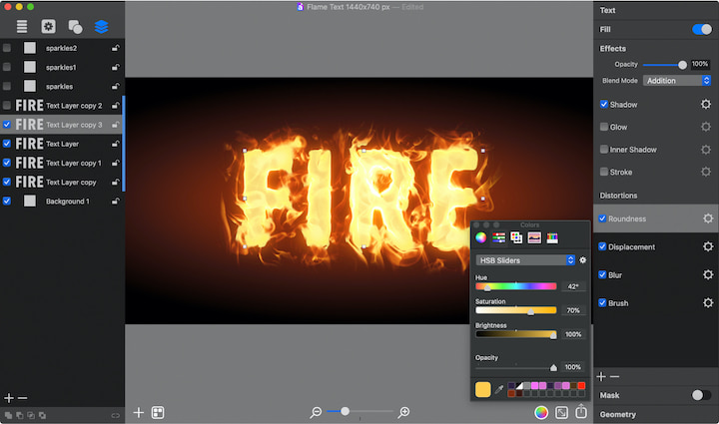Hide the Background 1 layer checkbox
The width and height of the screenshot is (719, 424).
(x=7, y=201)
